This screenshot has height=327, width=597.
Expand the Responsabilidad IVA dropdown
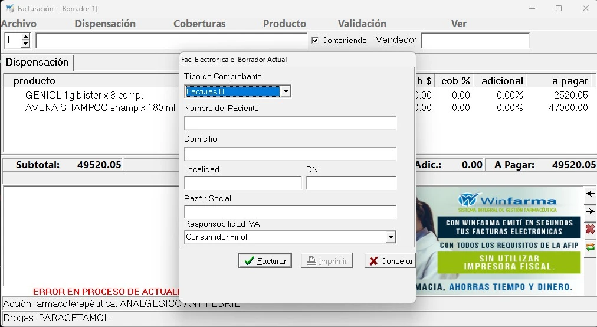[x=390, y=237]
